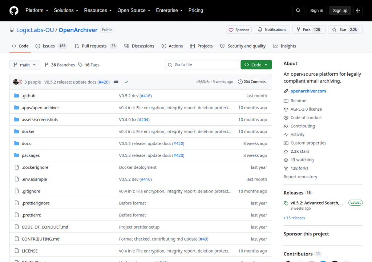The width and height of the screenshot is (372, 262).
Task: Open the appearance settings icon
Action: click(358, 11)
